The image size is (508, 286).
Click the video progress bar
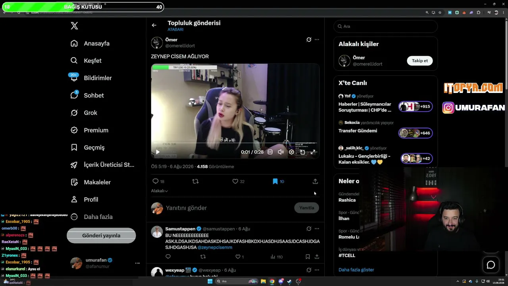click(x=235, y=143)
